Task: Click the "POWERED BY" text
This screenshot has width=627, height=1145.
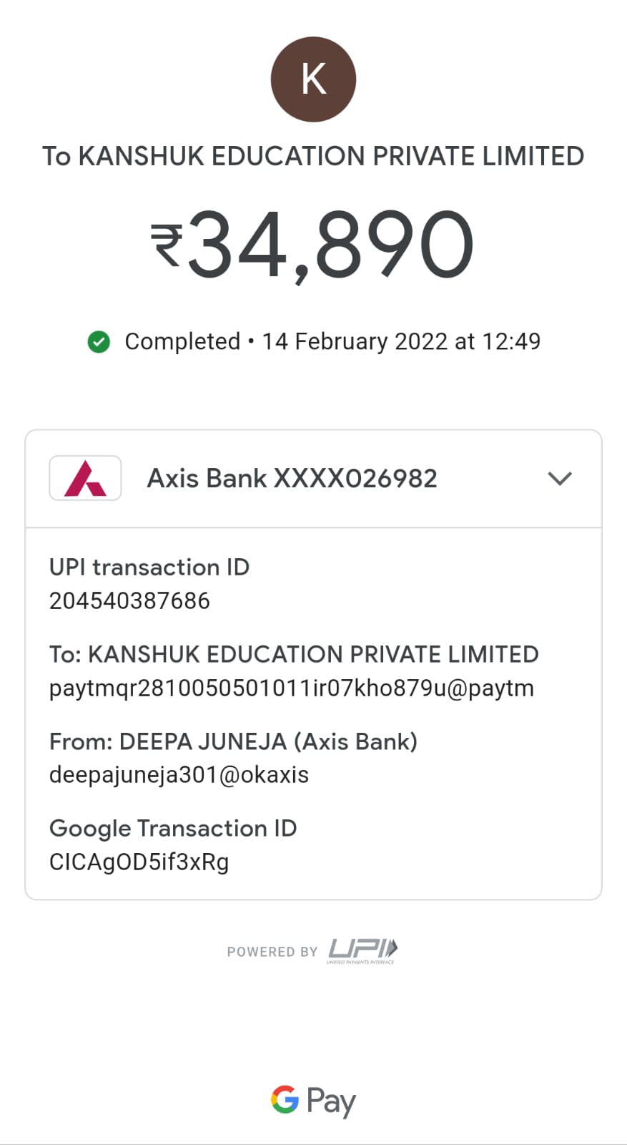Action: [272, 952]
